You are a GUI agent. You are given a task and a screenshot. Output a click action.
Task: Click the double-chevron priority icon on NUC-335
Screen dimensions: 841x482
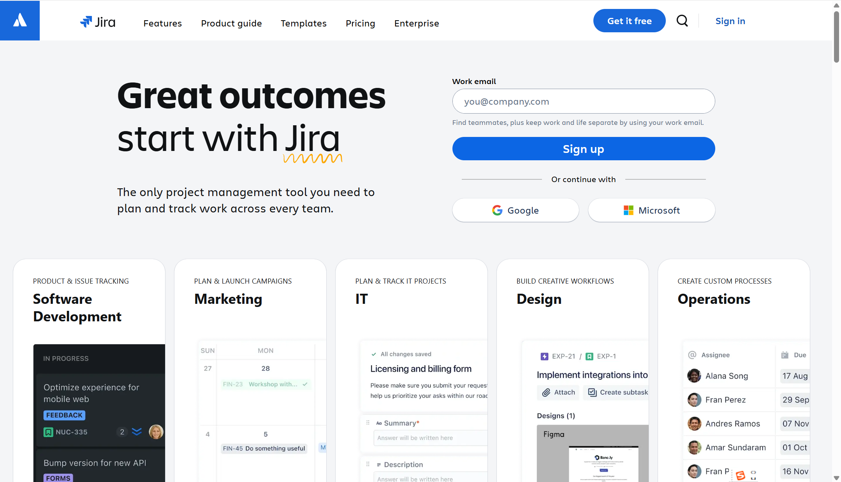137,431
